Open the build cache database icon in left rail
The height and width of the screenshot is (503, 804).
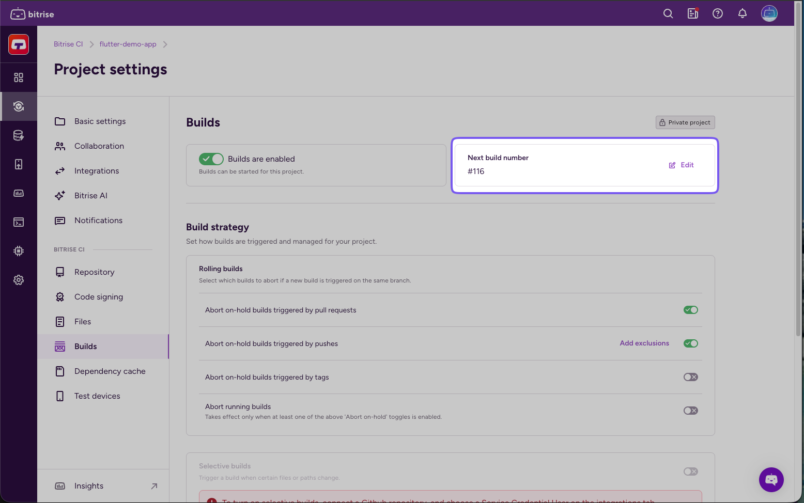pos(19,135)
